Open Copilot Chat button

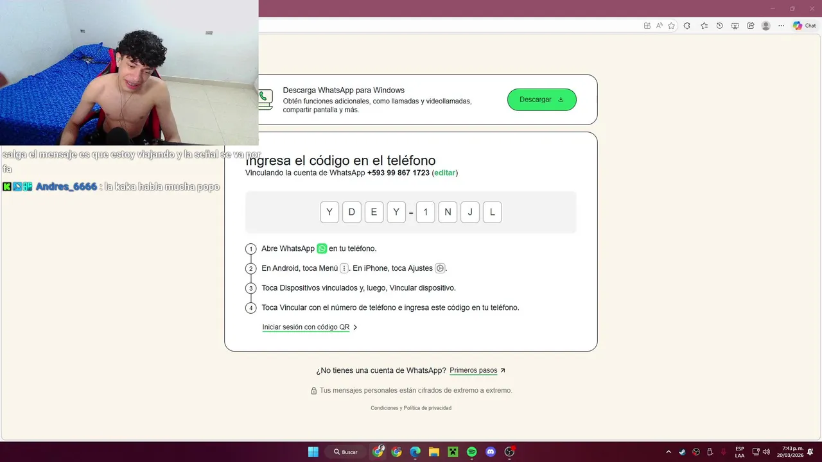[x=805, y=26]
